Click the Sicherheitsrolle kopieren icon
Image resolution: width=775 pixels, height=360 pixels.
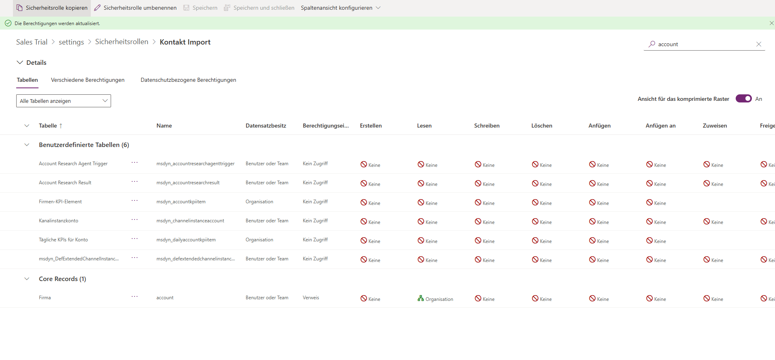[19, 8]
